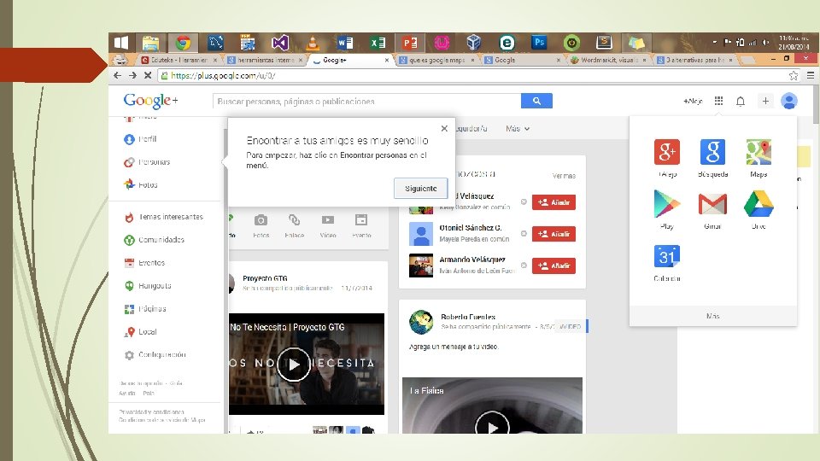Image resolution: width=820 pixels, height=461 pixels.
Task: Add Velásquez with first Añadir button
Action: pyautogui.click(x=553, y=203)
